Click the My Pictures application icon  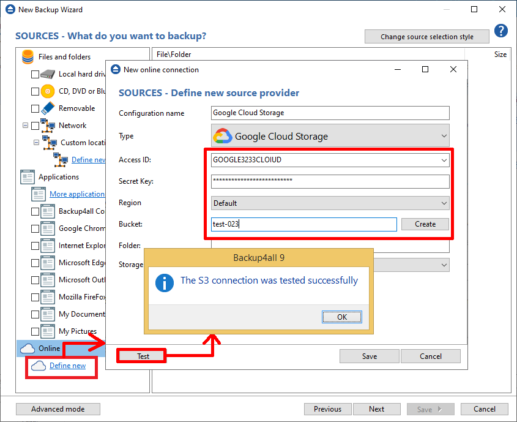[x=48, y=331]
